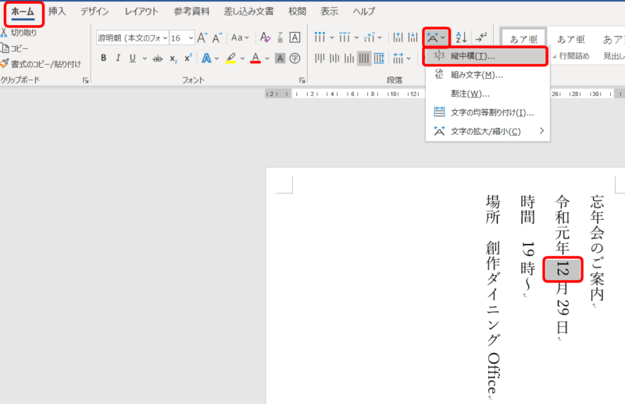The height and width of the screenshot is (404, 625).
Task: Click the multilevel list icon
Action: click(369, 37)
